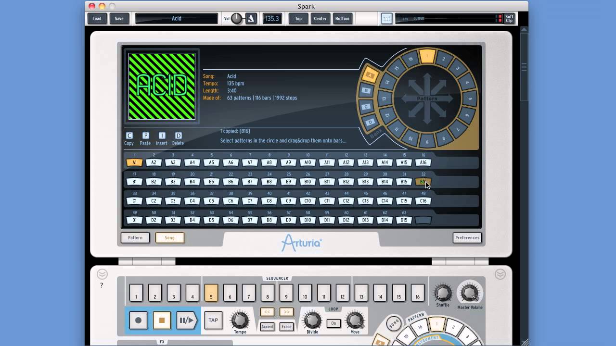Toggle sequencer step 16
This screenshot has height=346, width=616.
[x=417, y=293]
